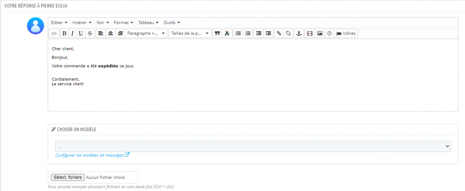Click the Icônes flag button
This screenshot has width=465, height=191.
346,33
